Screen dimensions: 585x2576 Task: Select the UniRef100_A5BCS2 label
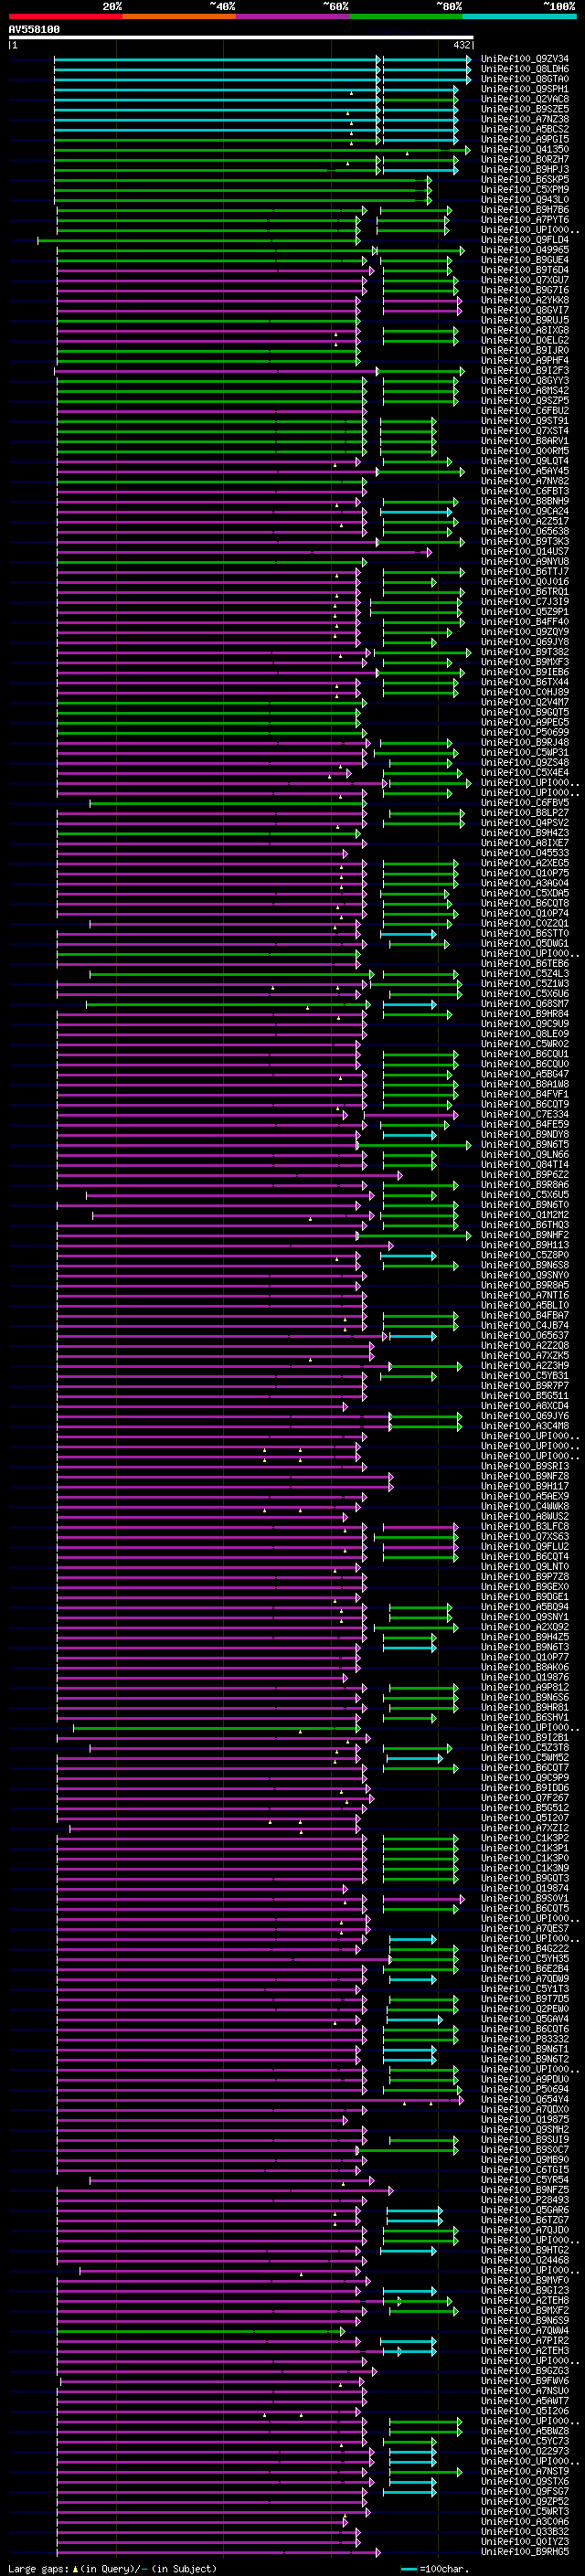(x=525, y=129)
